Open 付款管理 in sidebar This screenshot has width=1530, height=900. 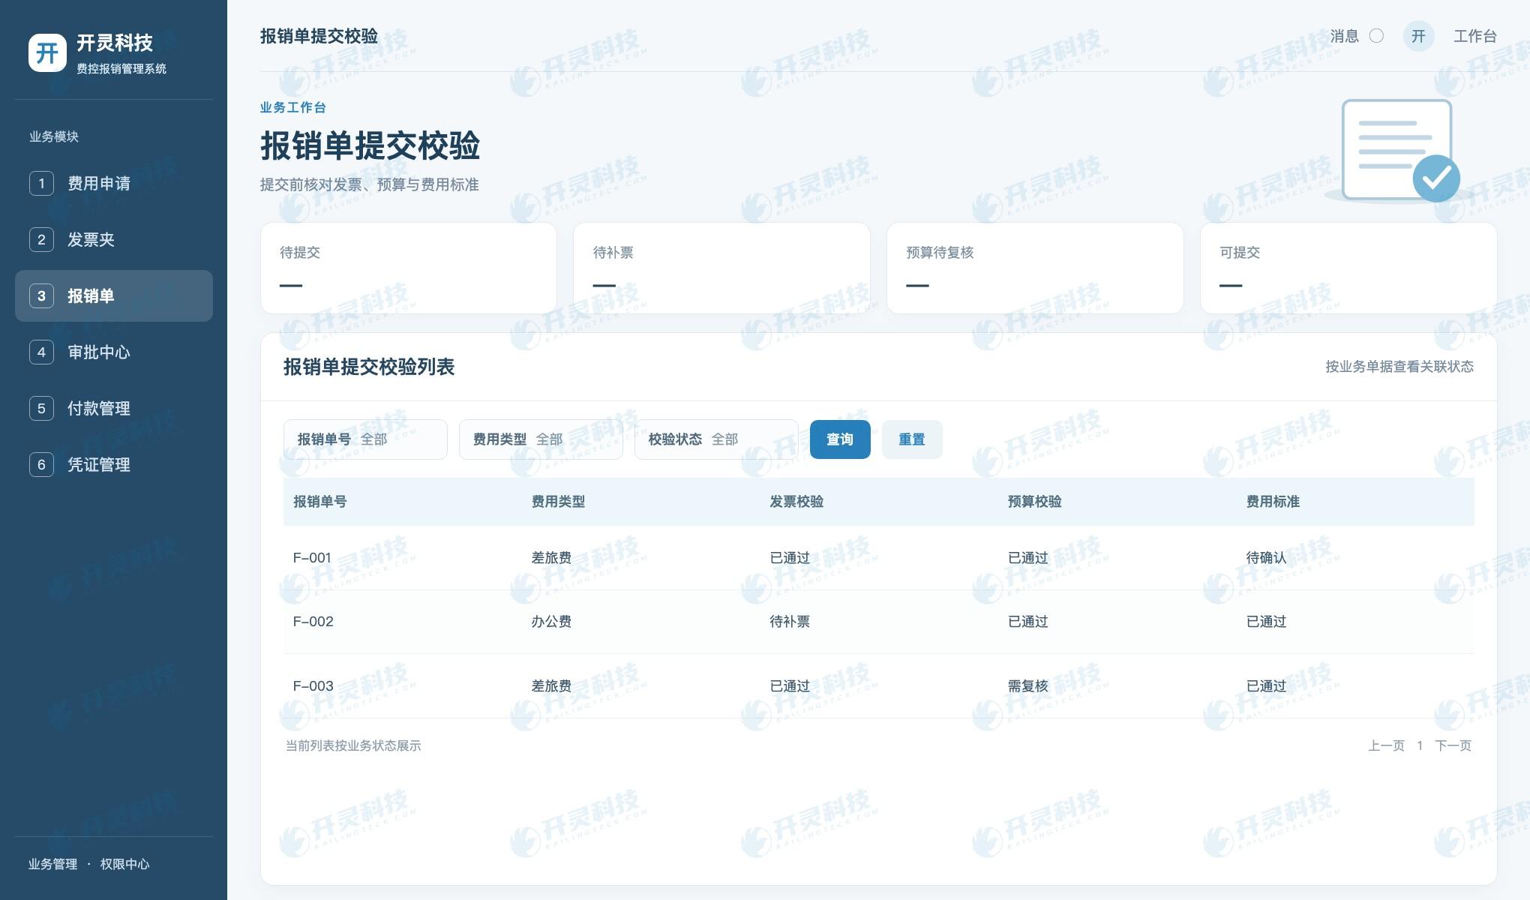coord(114,408)
